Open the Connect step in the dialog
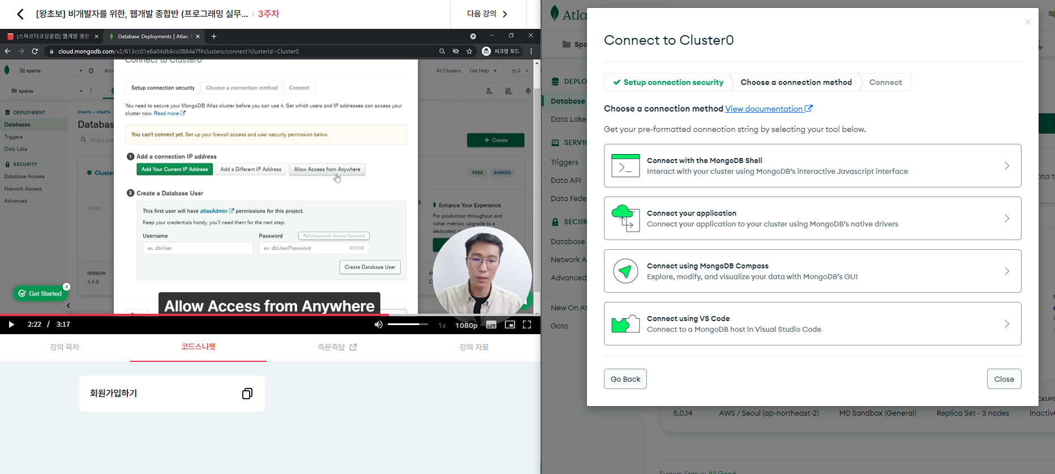The image size is (1055, 474). coord(885,82)
